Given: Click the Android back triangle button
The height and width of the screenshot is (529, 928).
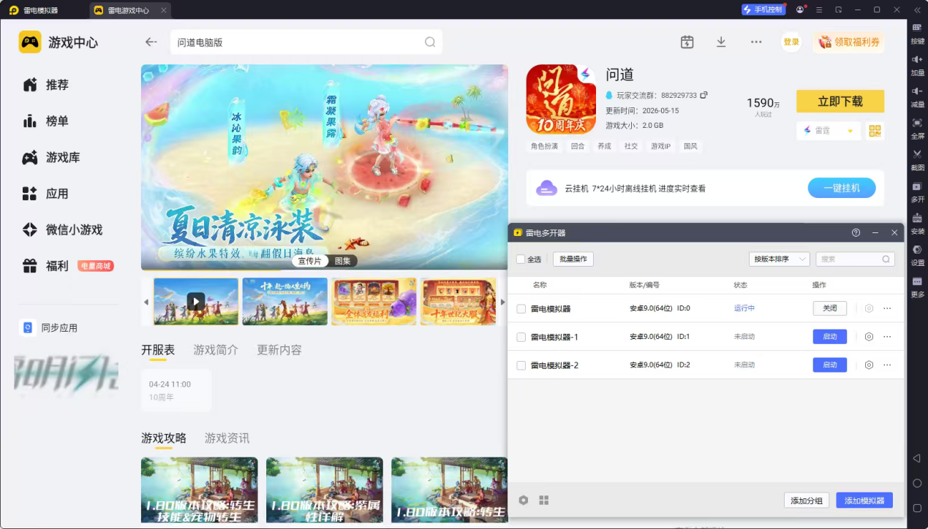Looking at the screenshot, I should click(x=917, y=458).
